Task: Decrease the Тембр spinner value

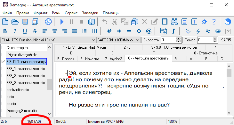Action: (x=215, y=41)
